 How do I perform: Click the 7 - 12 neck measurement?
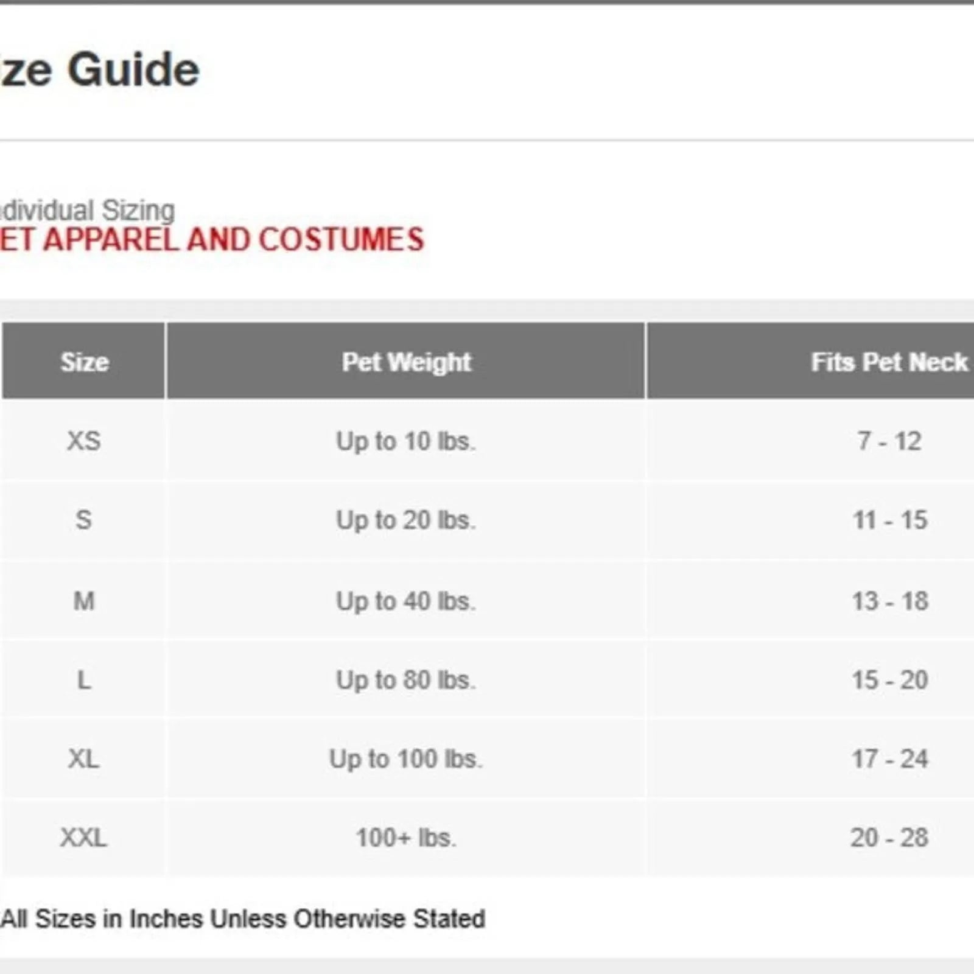coord(889,441)
